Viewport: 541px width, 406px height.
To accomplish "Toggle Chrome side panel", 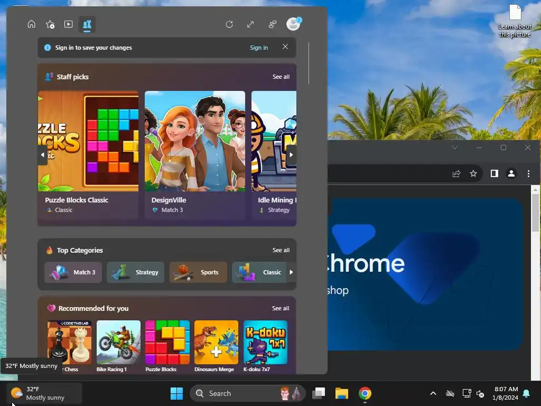I will coord(495,173).
